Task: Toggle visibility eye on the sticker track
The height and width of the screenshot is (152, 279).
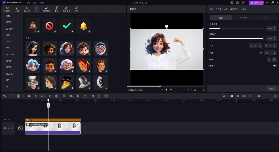Action: point(9,120)
